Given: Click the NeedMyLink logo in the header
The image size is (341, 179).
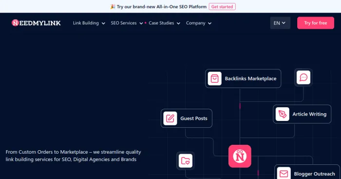Looking at the screenshot, I should pos(36,23).
